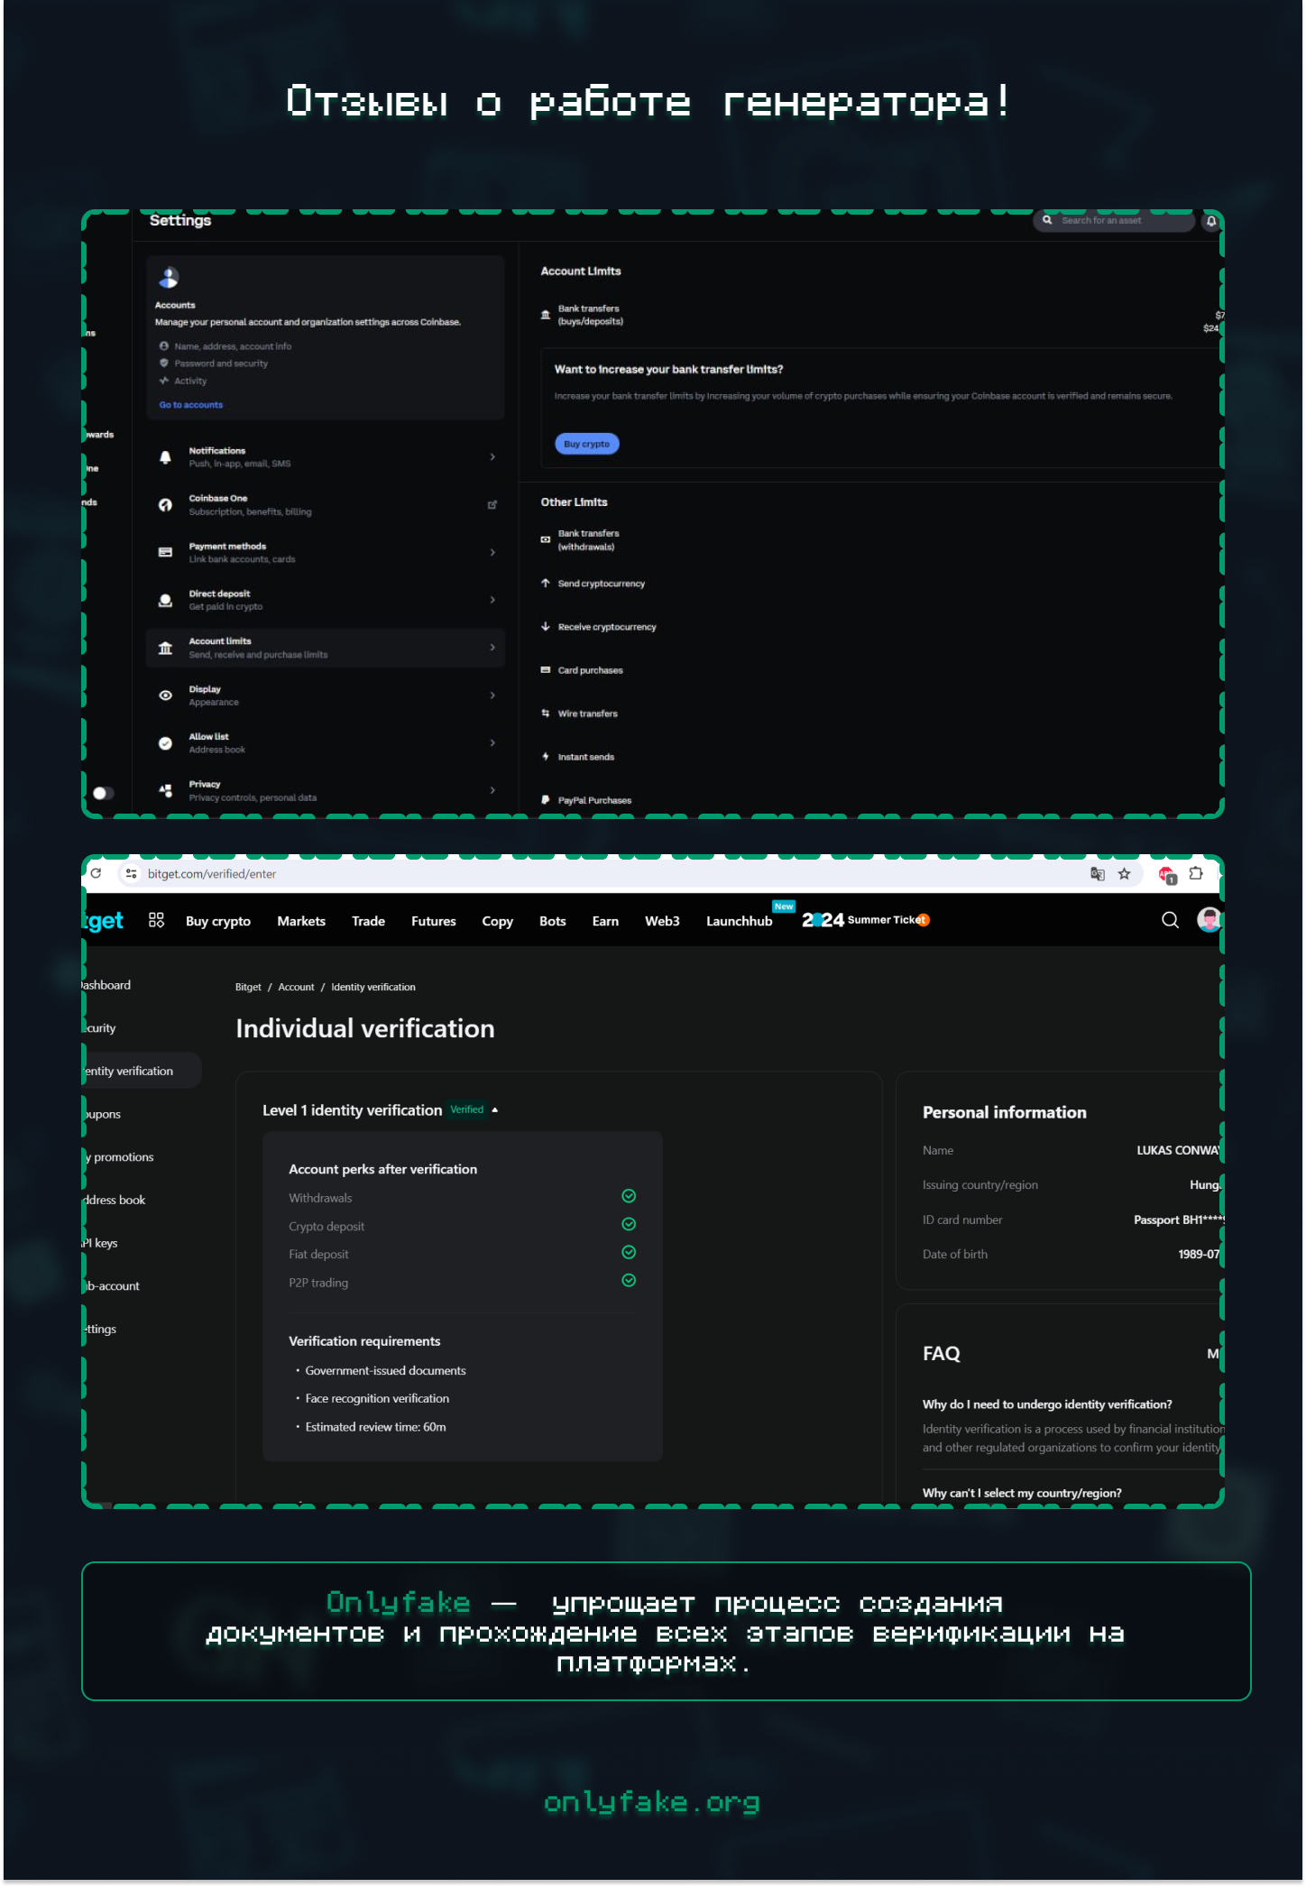This screenshot has width=1306, height=1887.
Task: Select the Markets menu item
Action: pos(301,921)
